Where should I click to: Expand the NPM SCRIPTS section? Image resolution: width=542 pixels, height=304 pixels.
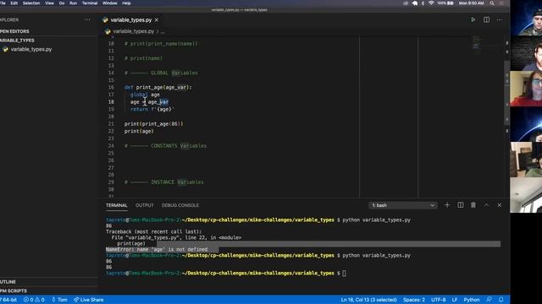point(49,290)
